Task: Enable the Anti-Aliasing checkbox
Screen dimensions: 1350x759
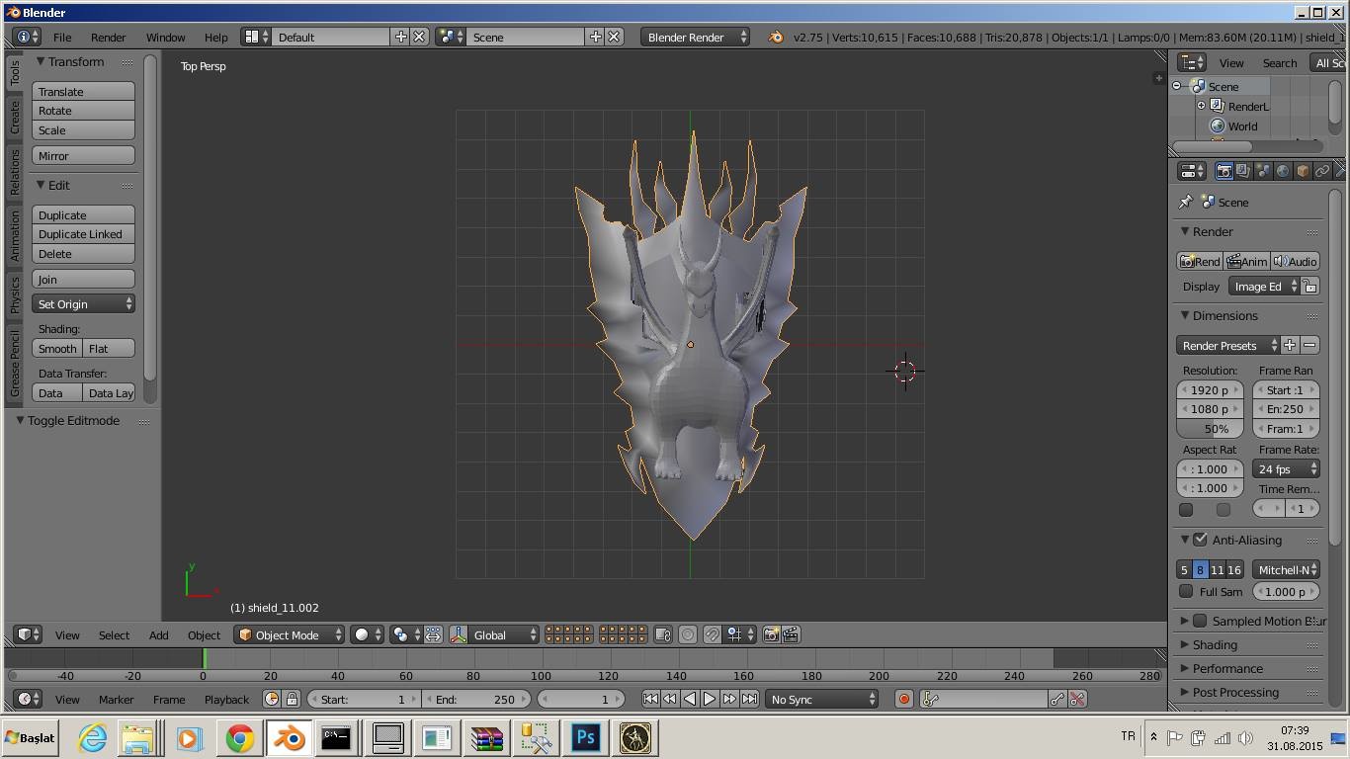Action: 1200,540
